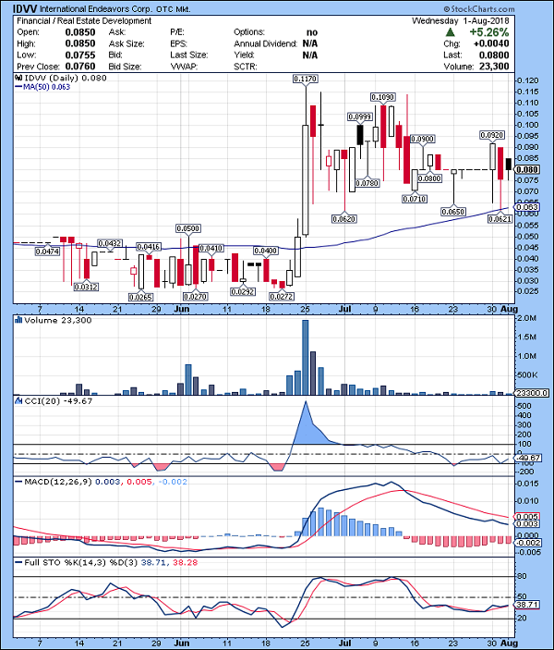Click the red MACD signal value 0.005
The height and width of the screenshot is (650, 554).
(138, 482)
